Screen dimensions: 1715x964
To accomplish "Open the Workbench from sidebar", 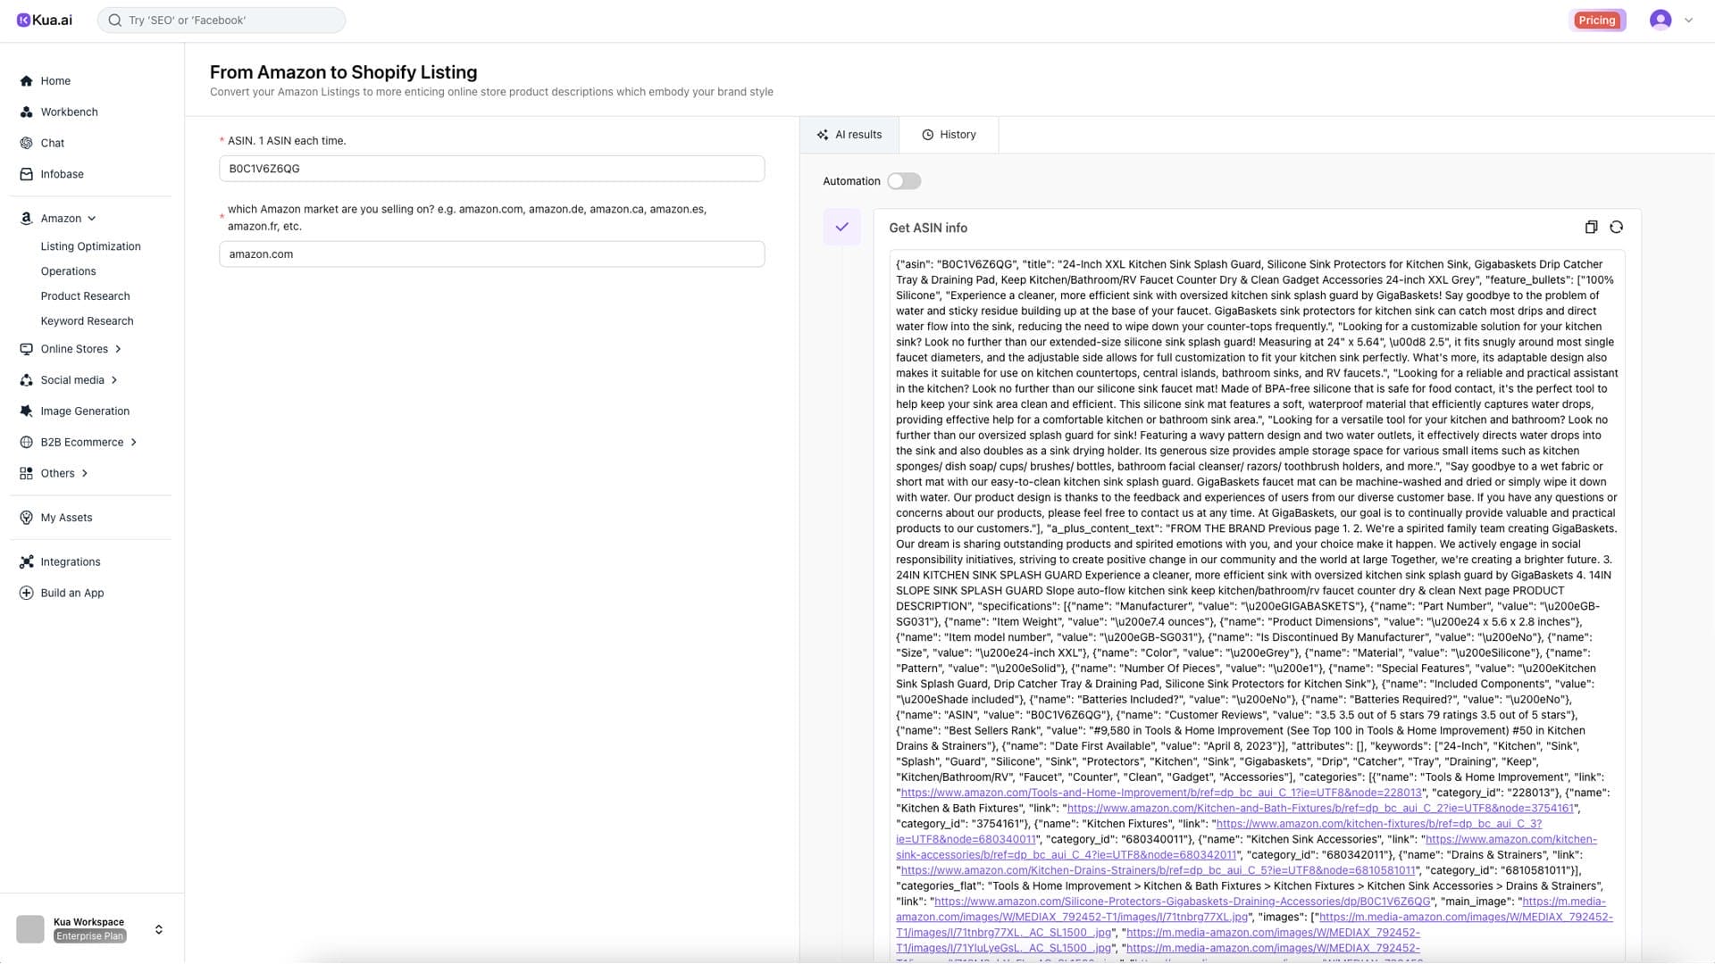I will [69, 112].
